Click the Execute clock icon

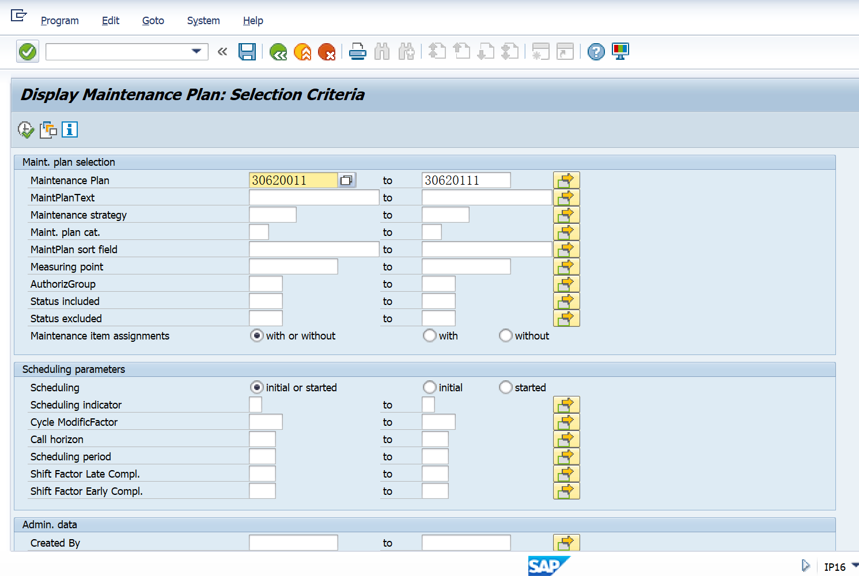tap(26, 129)
